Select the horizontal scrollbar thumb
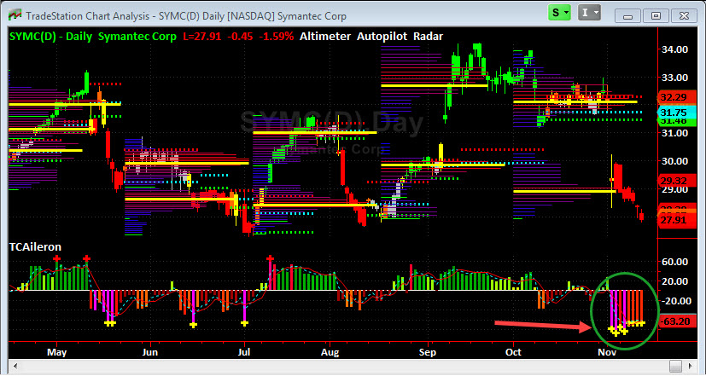The width and height of the screenshot is (706, 376). (675, 365)
